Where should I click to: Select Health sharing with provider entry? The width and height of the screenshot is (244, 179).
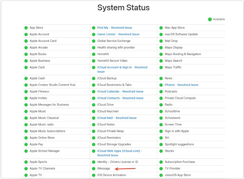pyautogui.click(x=116, y=48)
